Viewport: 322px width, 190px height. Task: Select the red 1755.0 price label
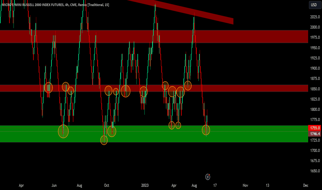click(x=315, y=128)
